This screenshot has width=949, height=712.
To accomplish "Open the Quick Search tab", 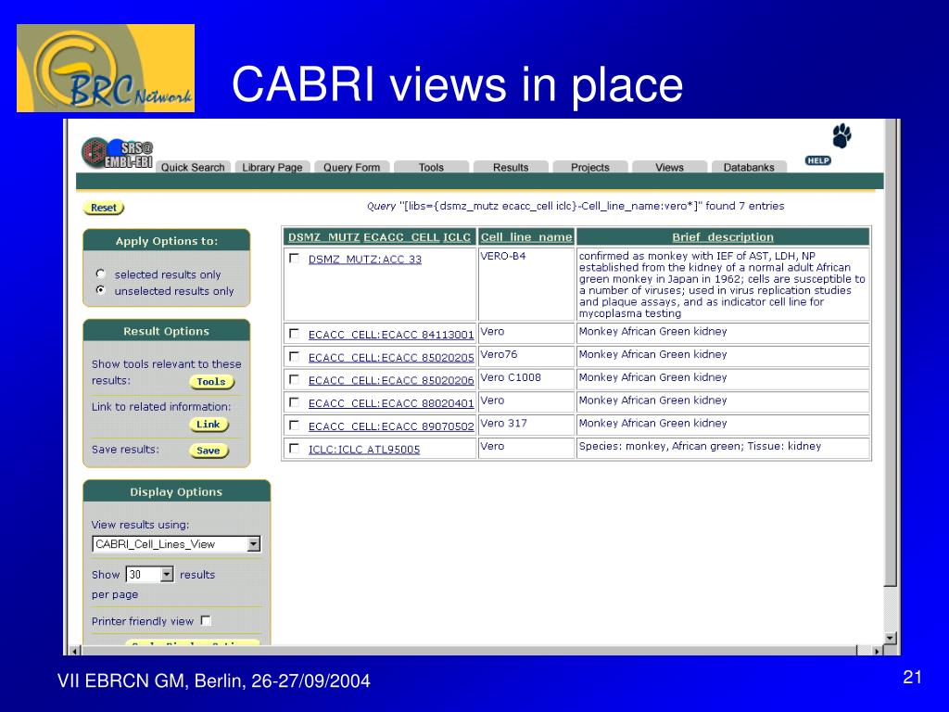I will (x=193, y=167).
